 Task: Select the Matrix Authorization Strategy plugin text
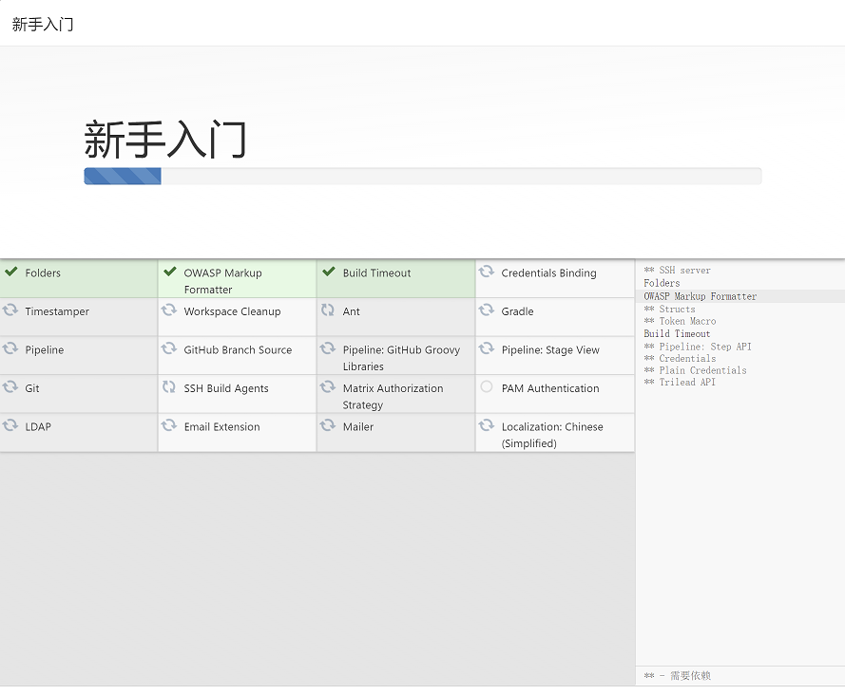pos(393,396)
